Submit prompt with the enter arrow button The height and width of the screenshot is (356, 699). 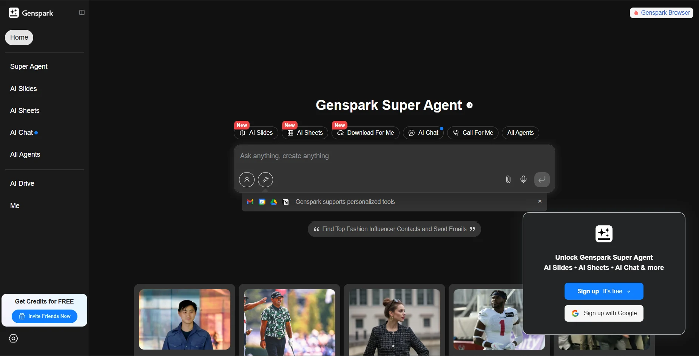(x=542, y=180)
